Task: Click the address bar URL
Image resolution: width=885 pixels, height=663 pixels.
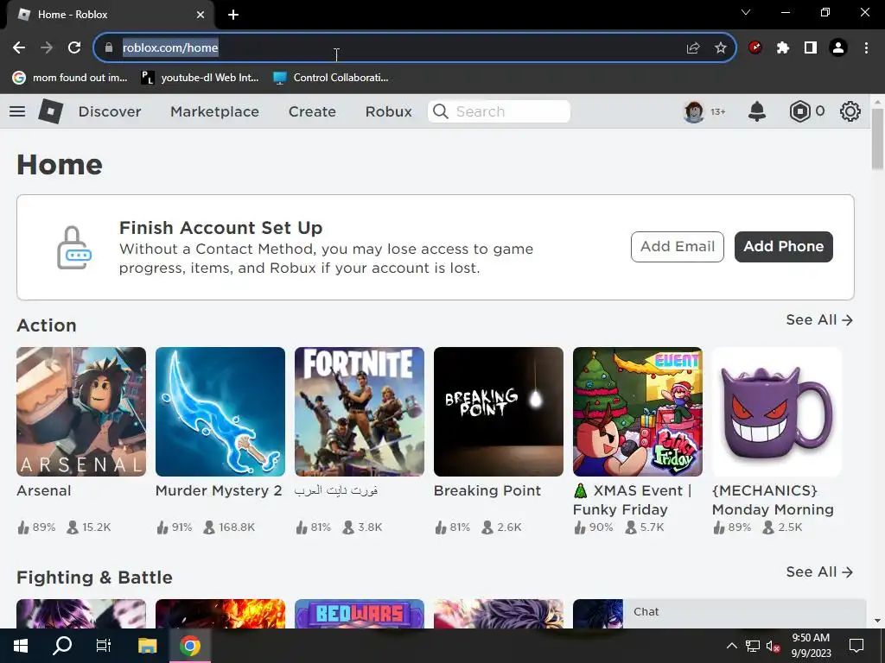Action: click(170, 48)
